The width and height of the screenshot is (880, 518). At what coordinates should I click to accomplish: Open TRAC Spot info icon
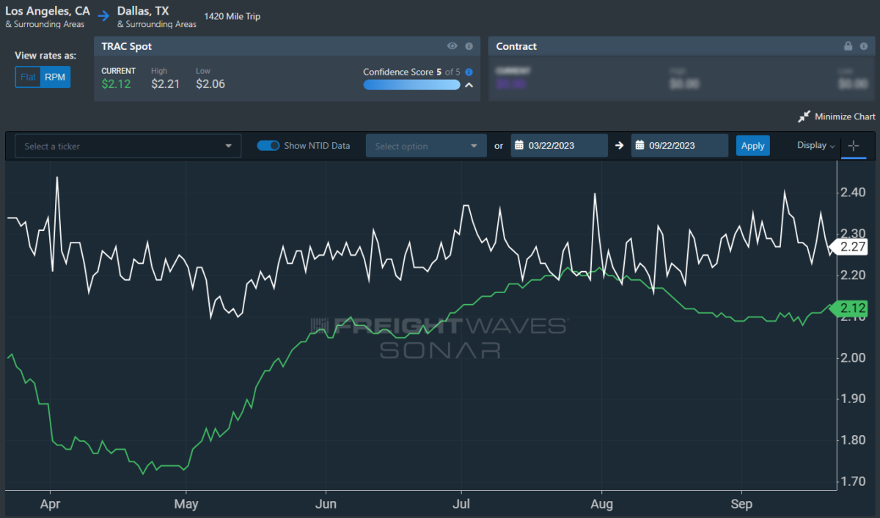tap(469, 46)
